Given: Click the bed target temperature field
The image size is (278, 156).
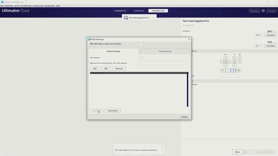Looking at the screenshot, I should 259,46.
